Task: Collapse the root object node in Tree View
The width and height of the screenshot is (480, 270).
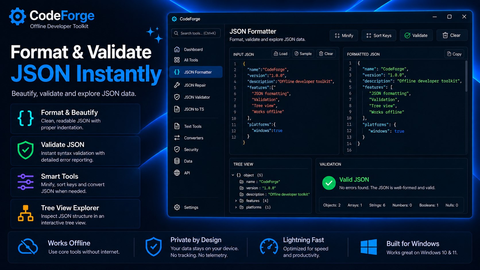Action: pyautogui.click(x=233, y=175)
